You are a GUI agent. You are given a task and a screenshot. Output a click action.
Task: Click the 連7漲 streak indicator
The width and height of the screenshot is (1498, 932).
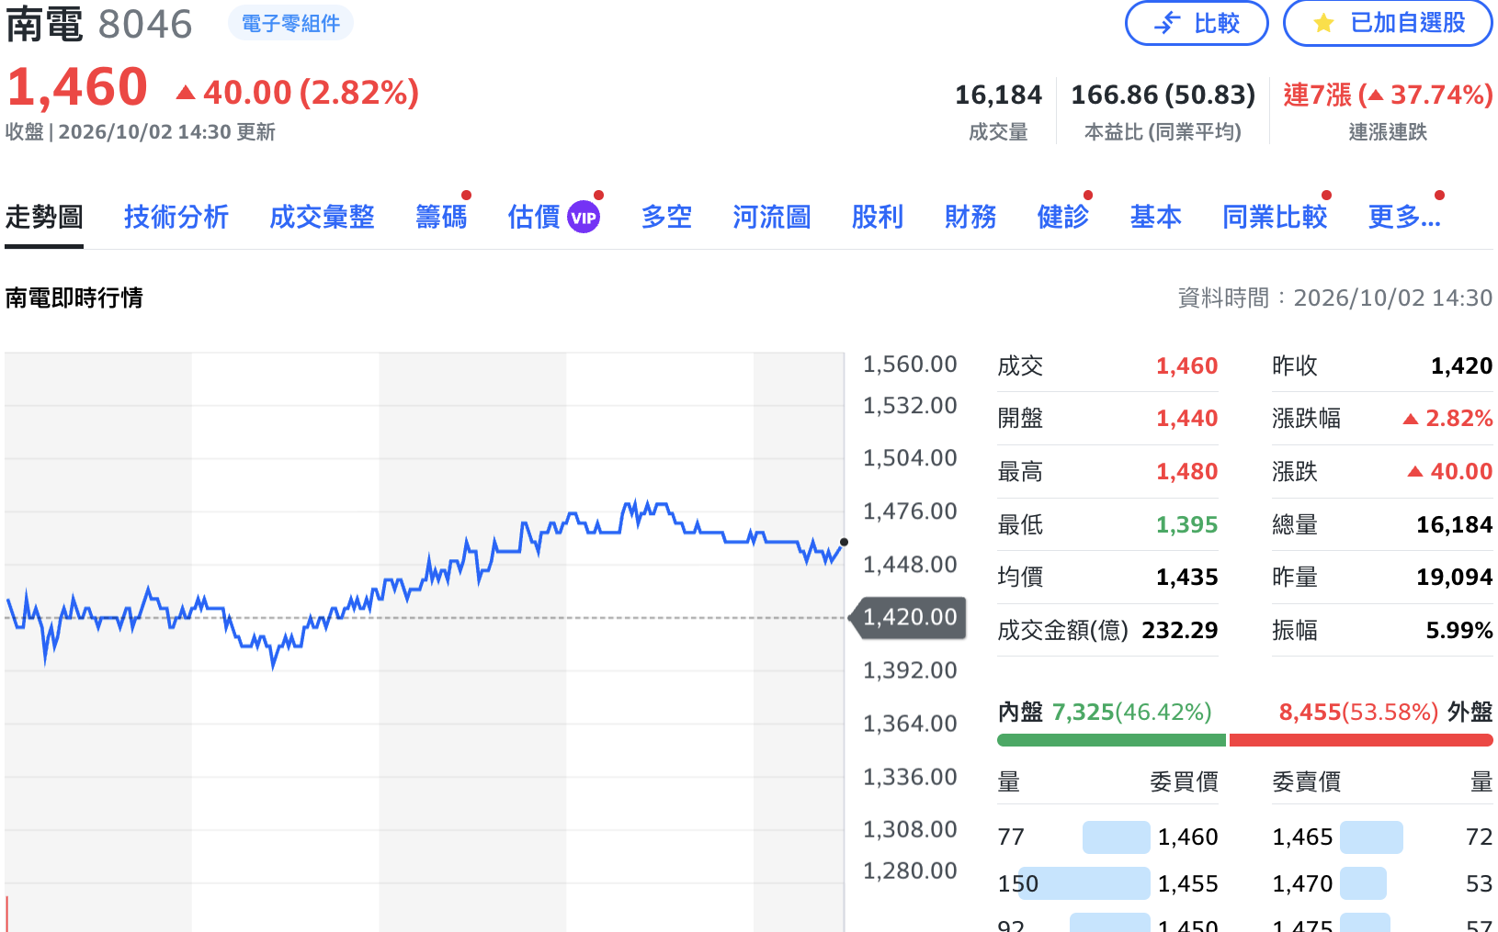click(1388, 95)
